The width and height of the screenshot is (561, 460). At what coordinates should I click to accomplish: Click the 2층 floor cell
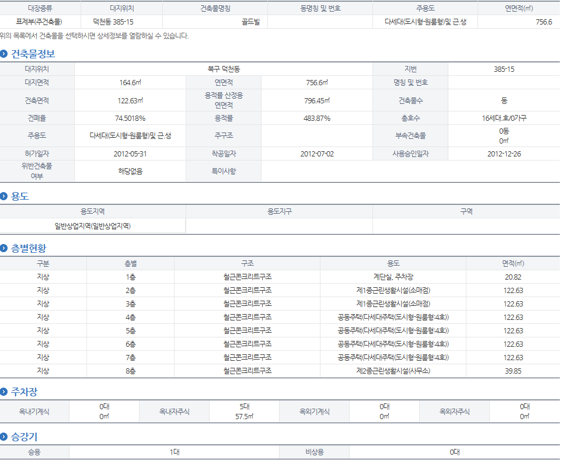coord(131,291)
